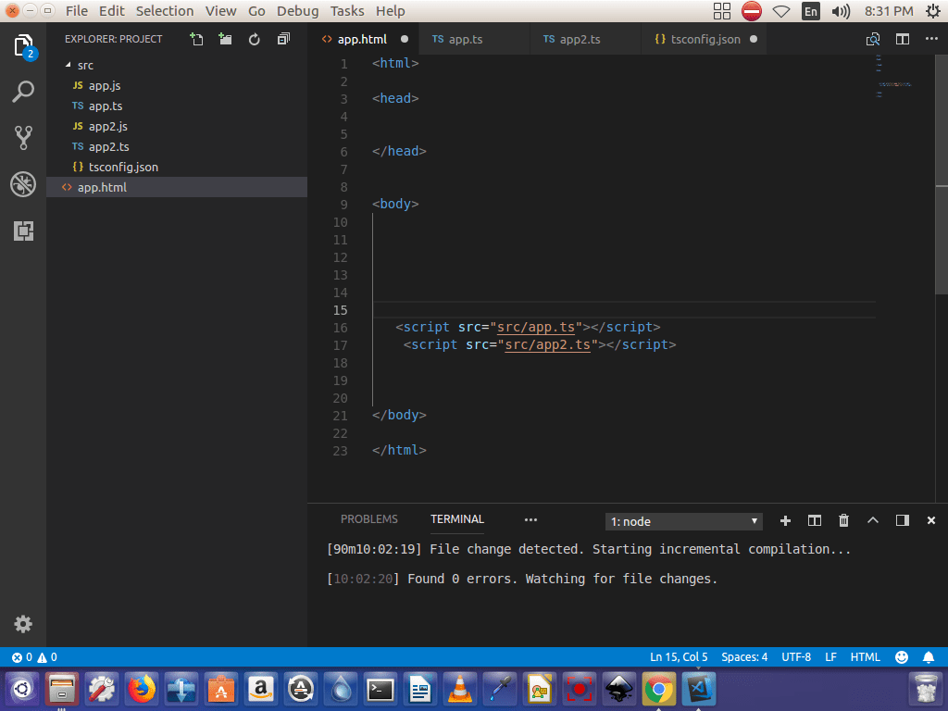
Task: Collapse all folders in Explorer
Action: [283, 39]
